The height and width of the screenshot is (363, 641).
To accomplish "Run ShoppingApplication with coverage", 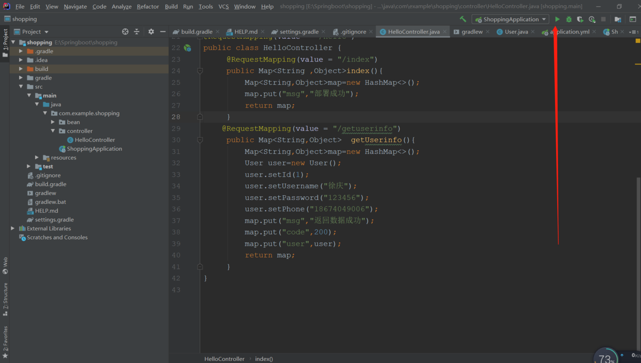I will (580, 19).
